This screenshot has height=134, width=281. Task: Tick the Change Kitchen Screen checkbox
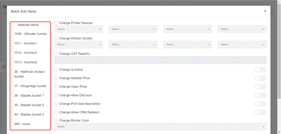56,38
